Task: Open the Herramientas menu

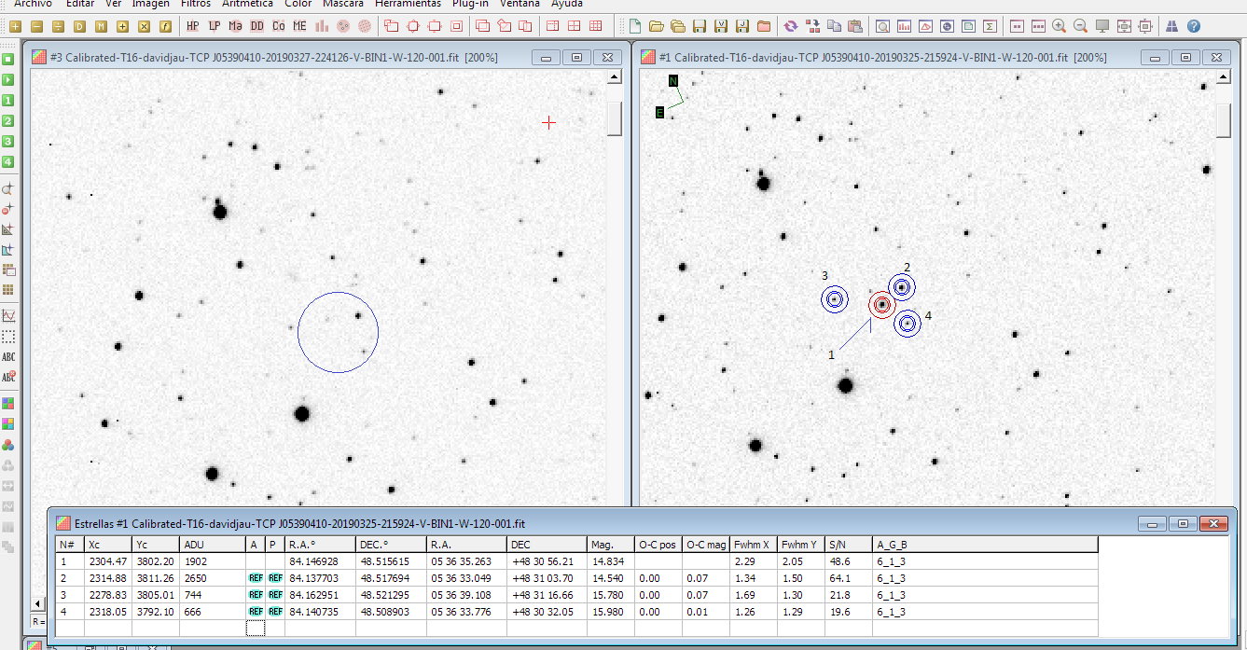Action: pyautogui.click(x=408, y=4)
